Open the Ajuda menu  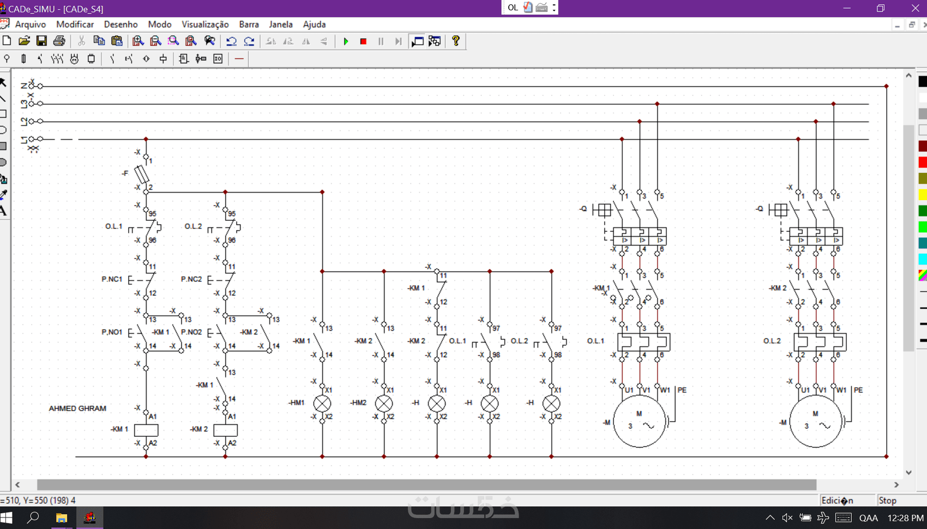tap(314, 24)
